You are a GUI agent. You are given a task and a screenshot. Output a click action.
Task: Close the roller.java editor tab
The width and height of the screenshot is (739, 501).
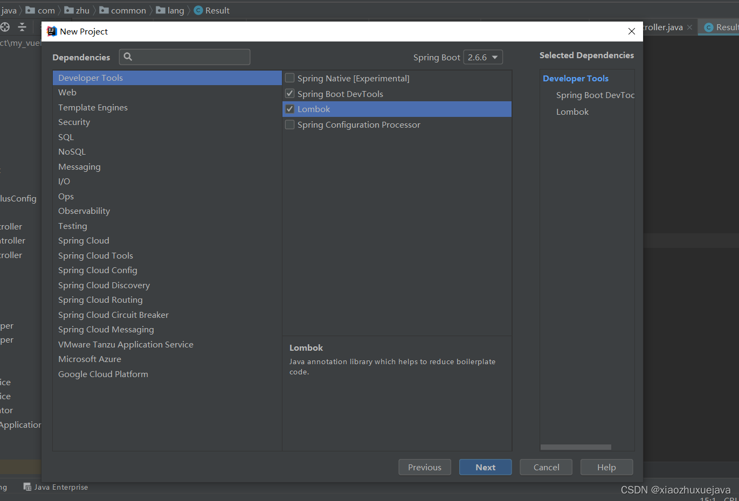tap(689, 27)
